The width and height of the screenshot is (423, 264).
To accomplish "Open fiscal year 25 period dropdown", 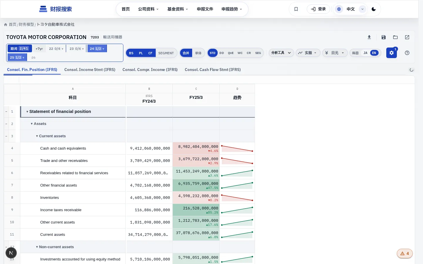I will [x=17, y=57].
